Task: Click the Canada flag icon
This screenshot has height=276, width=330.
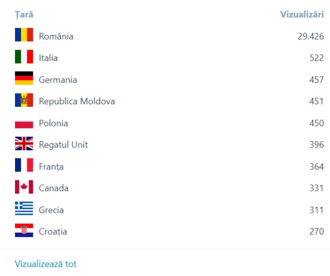Action: pos(24,188)
